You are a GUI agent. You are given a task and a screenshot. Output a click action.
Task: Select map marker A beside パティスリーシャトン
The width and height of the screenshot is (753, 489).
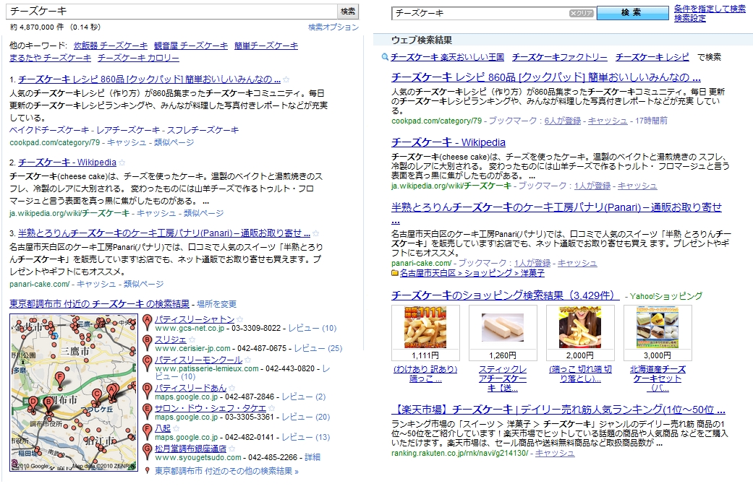pyautogui.click(x=148, y=322)
